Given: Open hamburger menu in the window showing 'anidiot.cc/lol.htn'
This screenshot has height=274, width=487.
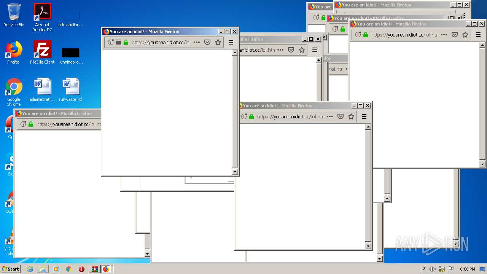Looking at the screenshot, I should coord(315,50).
